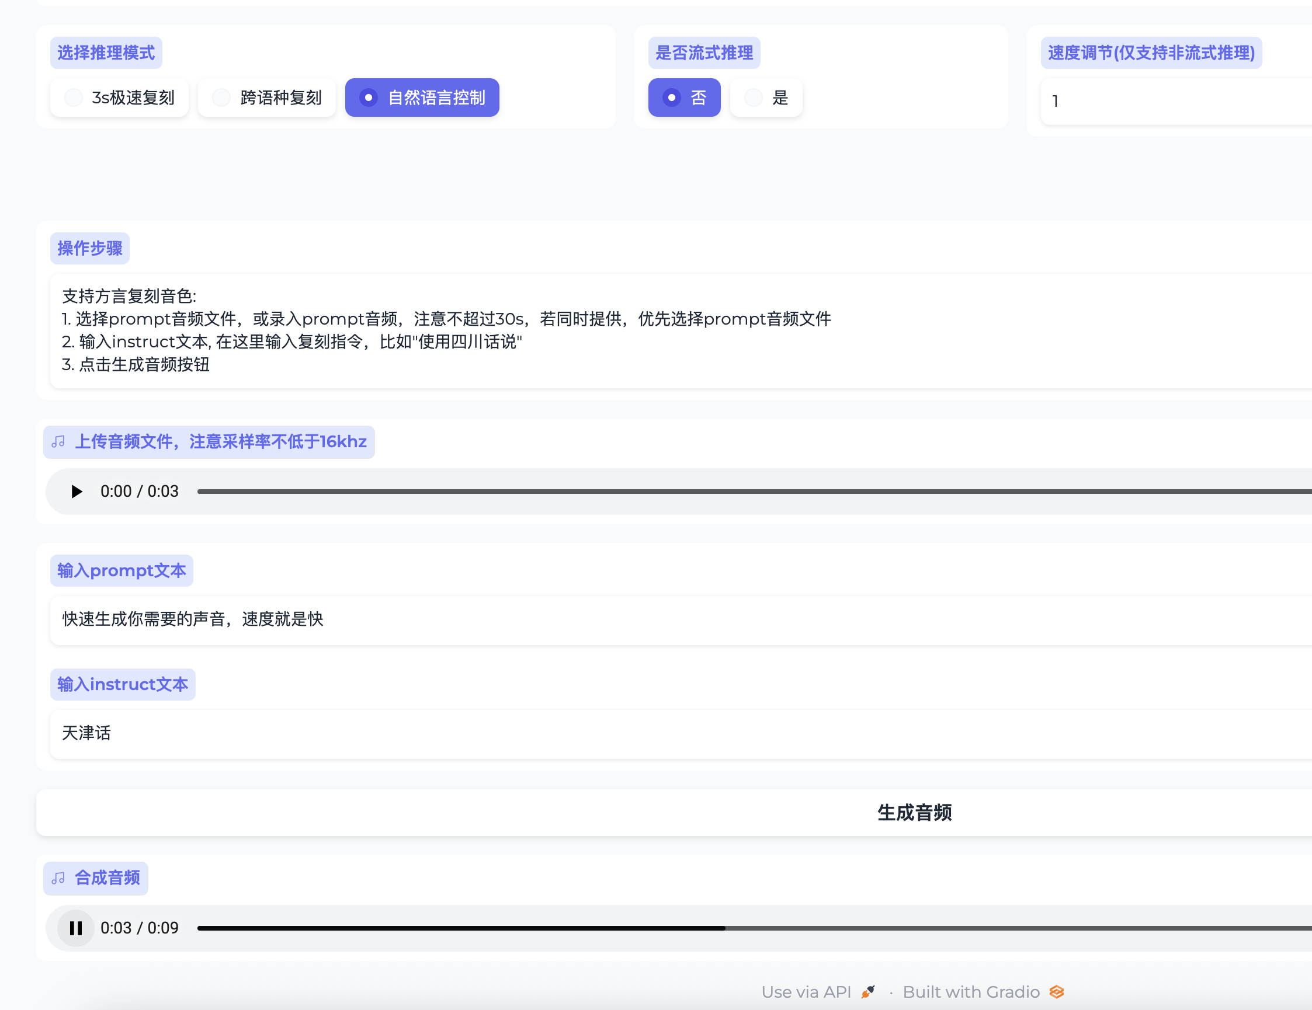Screen dimensions: 1312x1010
Task: Select the 跨语种复刻 mode option
Action: click(267, 97)
